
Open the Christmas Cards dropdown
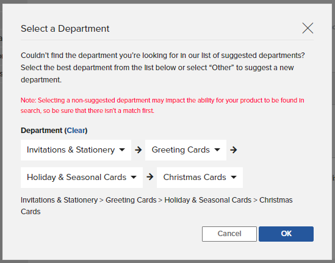[200, 178]
